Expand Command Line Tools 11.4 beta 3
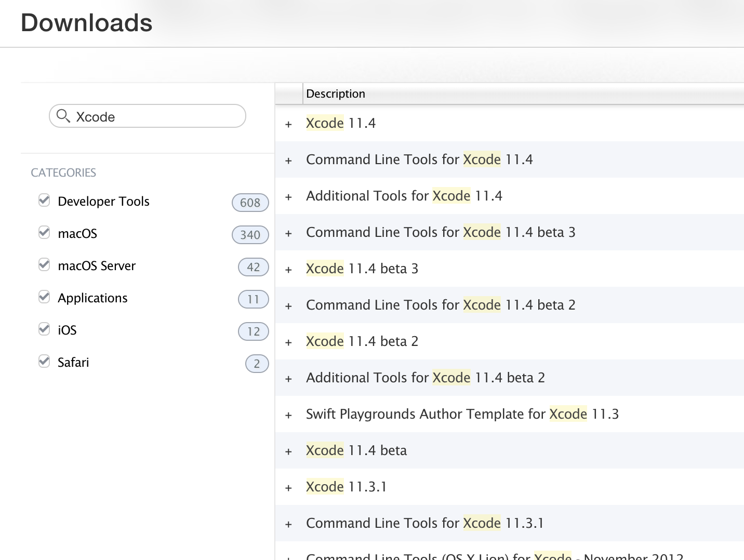The height and width of the screenshot is (560, 744). [x=288, y=233]
